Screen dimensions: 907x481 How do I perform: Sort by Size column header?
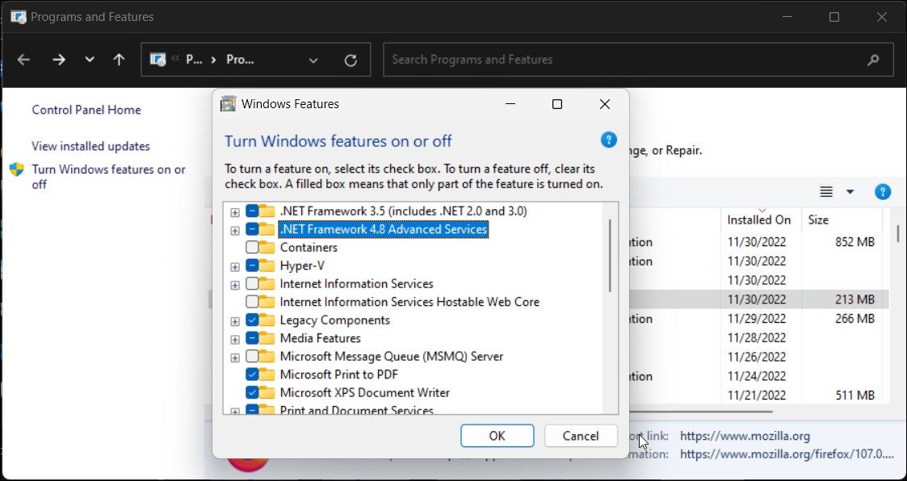point(818,220)
